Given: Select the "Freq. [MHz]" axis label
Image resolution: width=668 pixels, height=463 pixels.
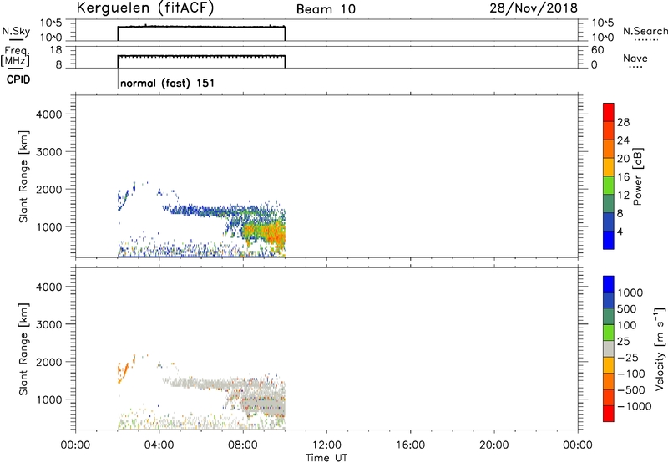Looking at the screenshot, I should click(x=15, y=56).
